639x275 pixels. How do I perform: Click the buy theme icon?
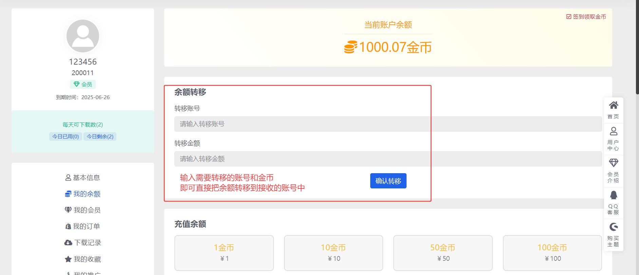click(x=613, y=227)
